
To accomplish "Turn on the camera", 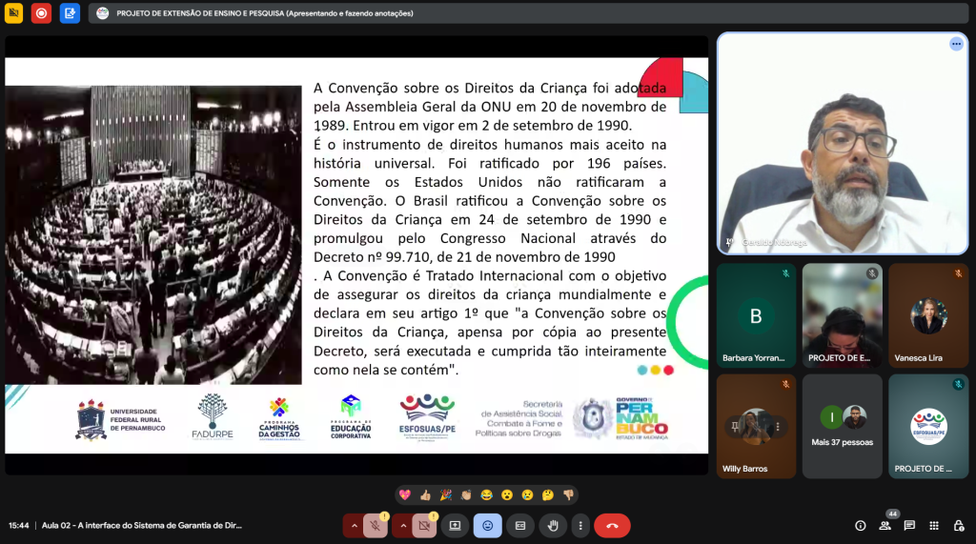I will tap(424, 525).
